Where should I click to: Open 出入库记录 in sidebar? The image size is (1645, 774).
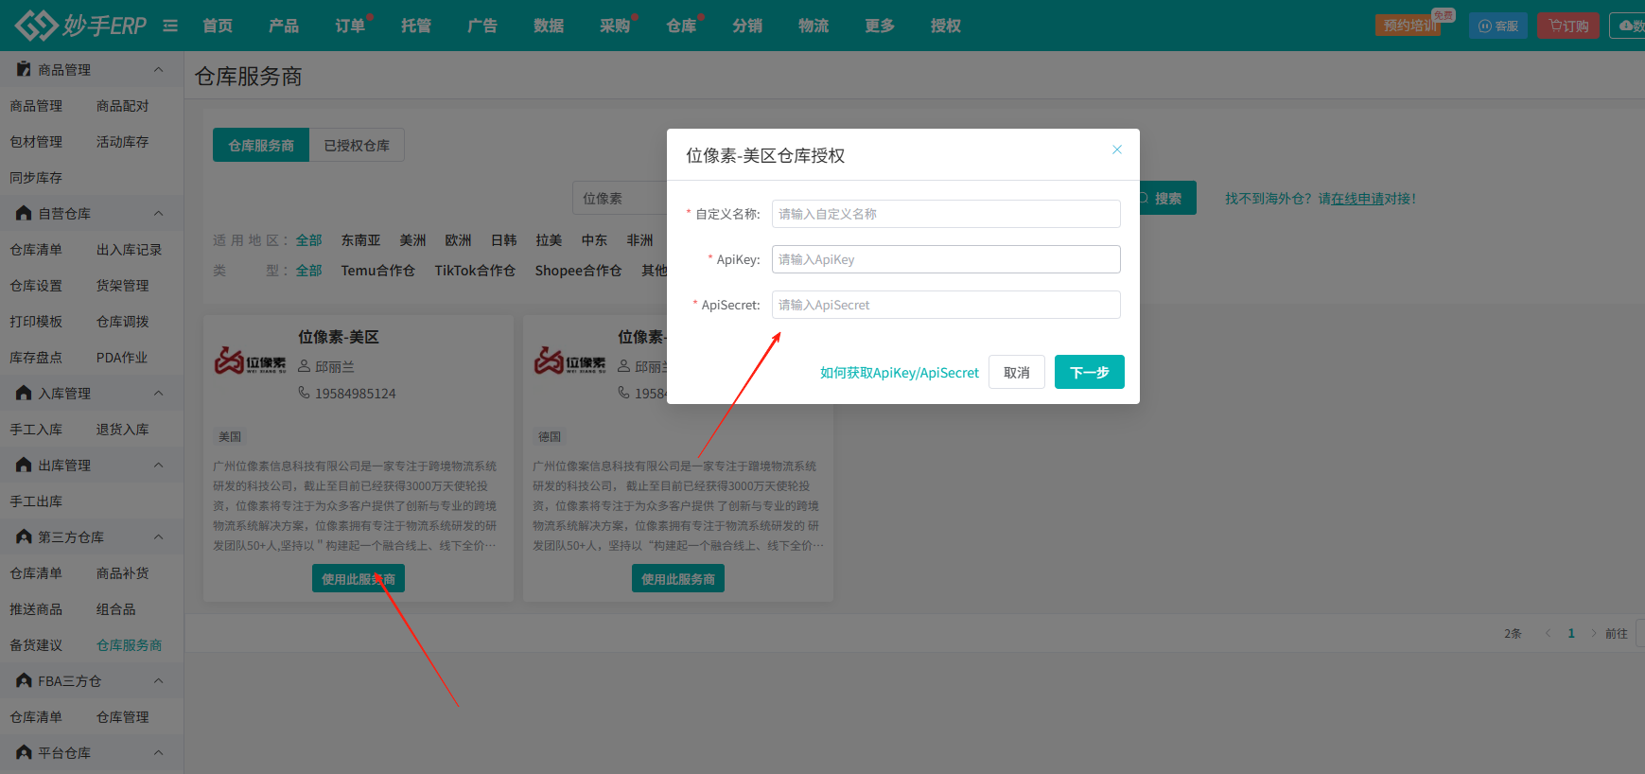[x=129, y=250]
